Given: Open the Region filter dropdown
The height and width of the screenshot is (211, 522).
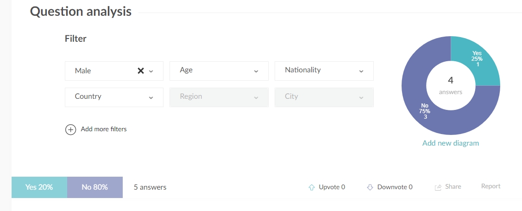Looking at the screenshot, I should click(x=219, y=97).
